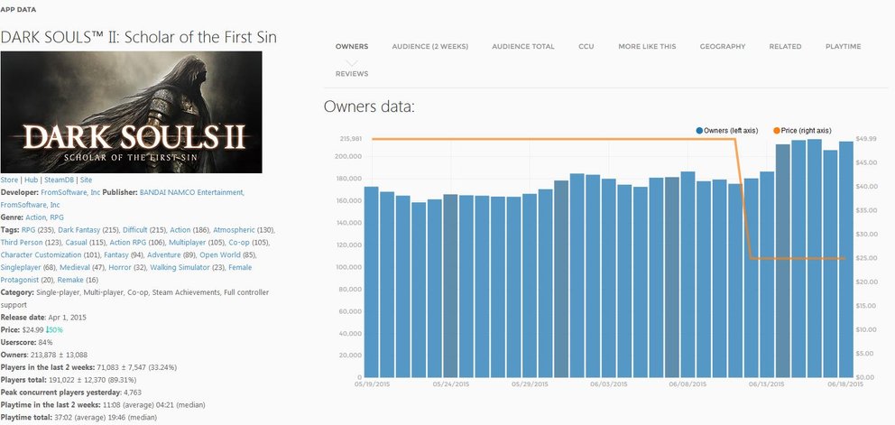Open the Related tab
Screen dimensions: 895x425
point(785,46)
